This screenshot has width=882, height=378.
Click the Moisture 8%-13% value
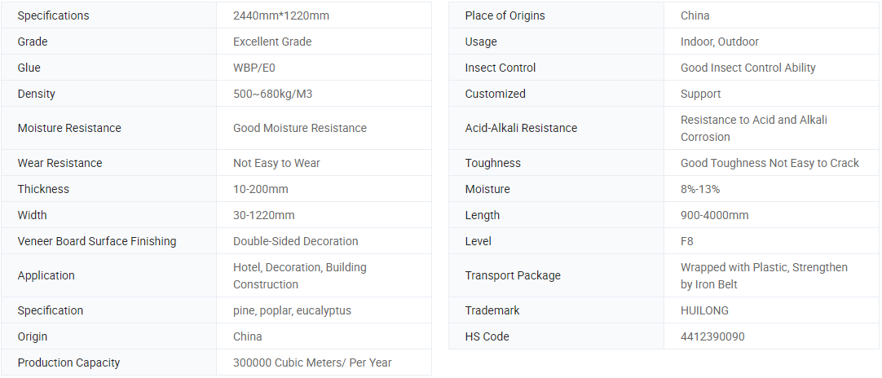700,189
